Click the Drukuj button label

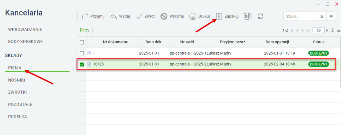click(x=204, y=17)
